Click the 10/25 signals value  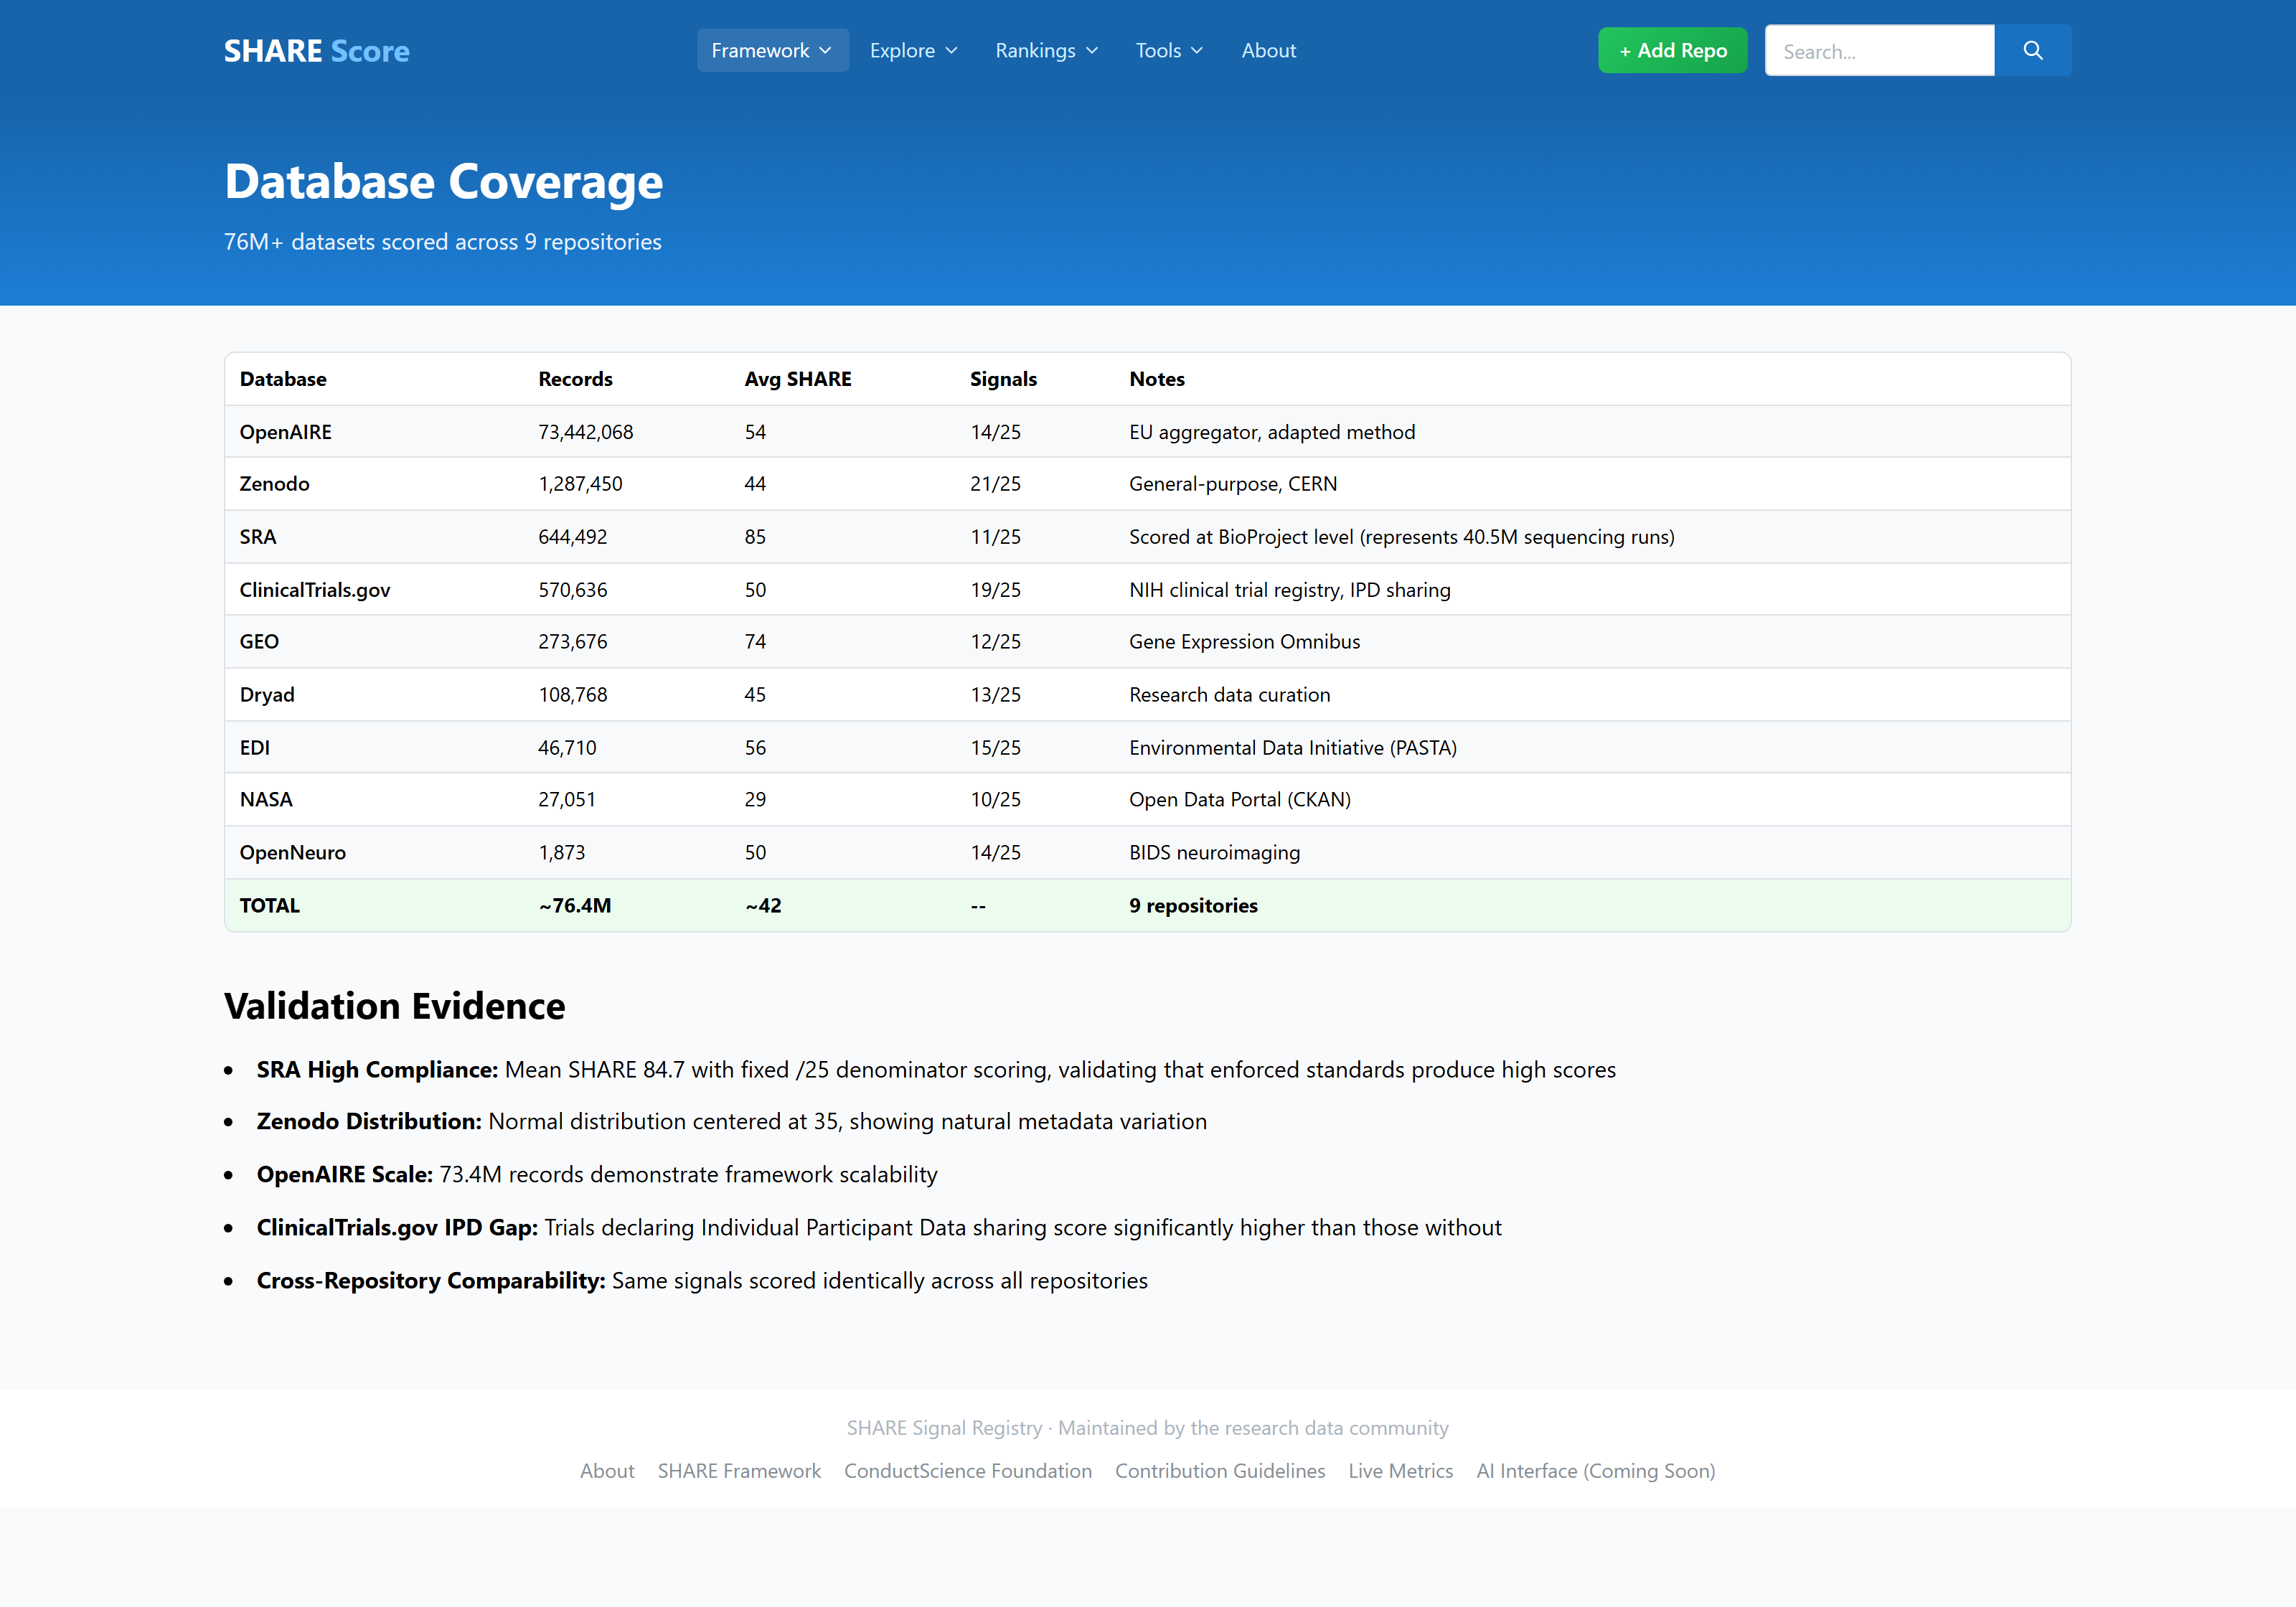click(995, 800)
